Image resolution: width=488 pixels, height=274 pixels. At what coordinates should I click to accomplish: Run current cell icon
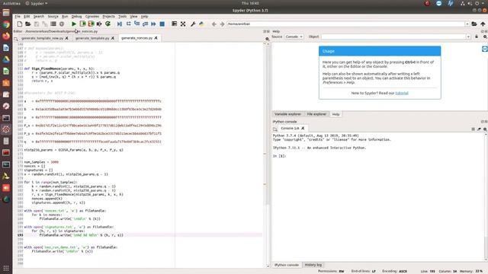82,24
